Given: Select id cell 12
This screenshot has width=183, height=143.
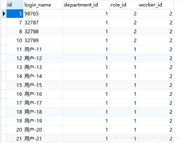Looking at the screenshot, I should point(15,58).
